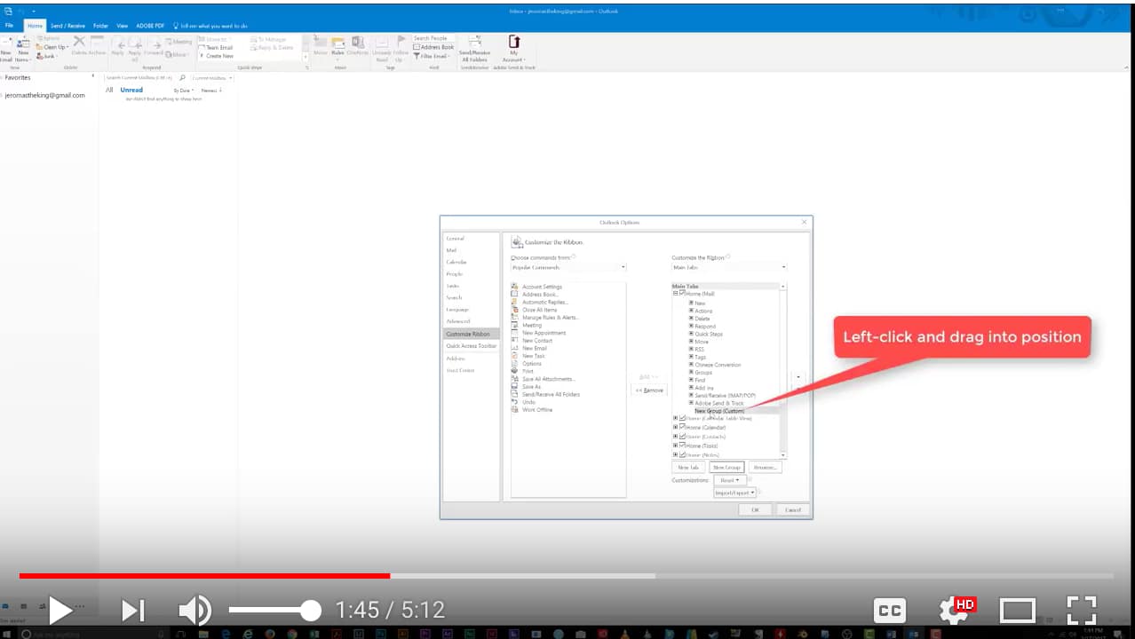
Task: Expand the Quick Steps group in Main Tabs
Action: [691, 335]
